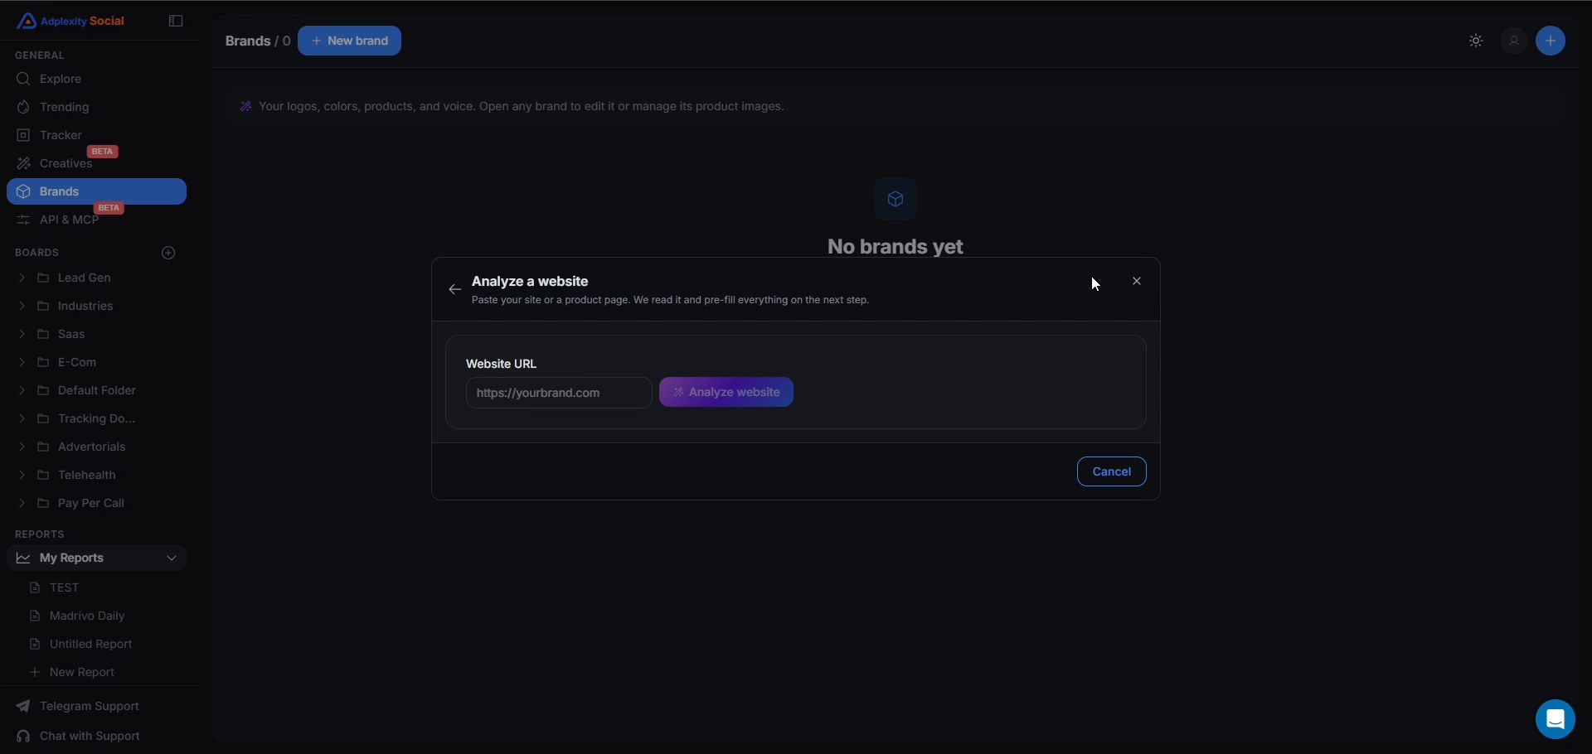Click the Website URL input field
The height and width of the screenshot is (754, 1592).
[559, 393]
